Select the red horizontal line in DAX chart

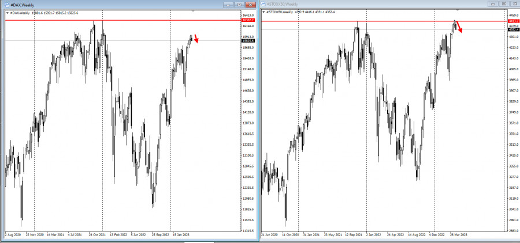(x=122, y=20)
